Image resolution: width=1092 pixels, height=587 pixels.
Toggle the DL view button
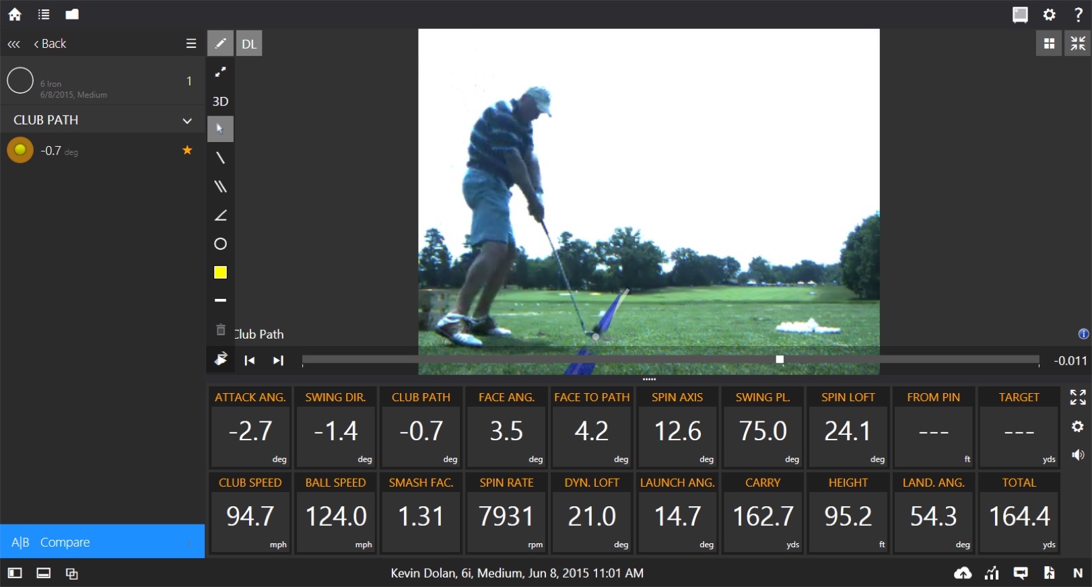pos(249,44)
